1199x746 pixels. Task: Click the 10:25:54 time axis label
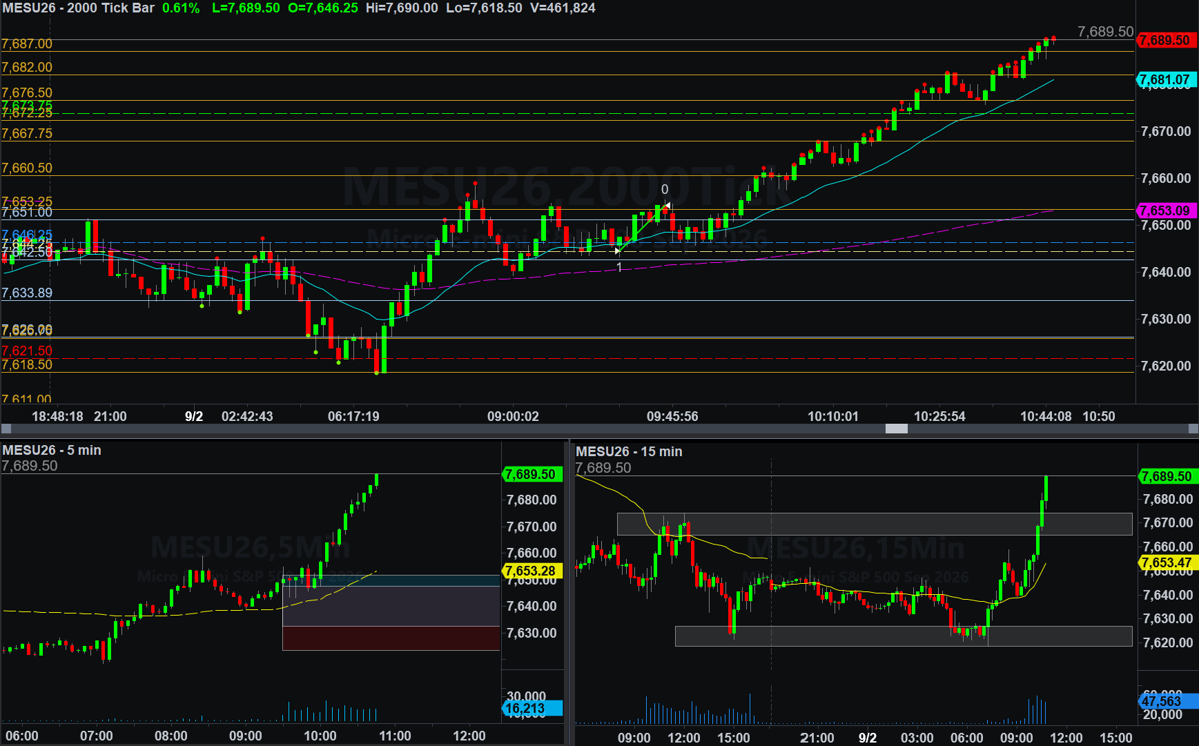point(939,417)
